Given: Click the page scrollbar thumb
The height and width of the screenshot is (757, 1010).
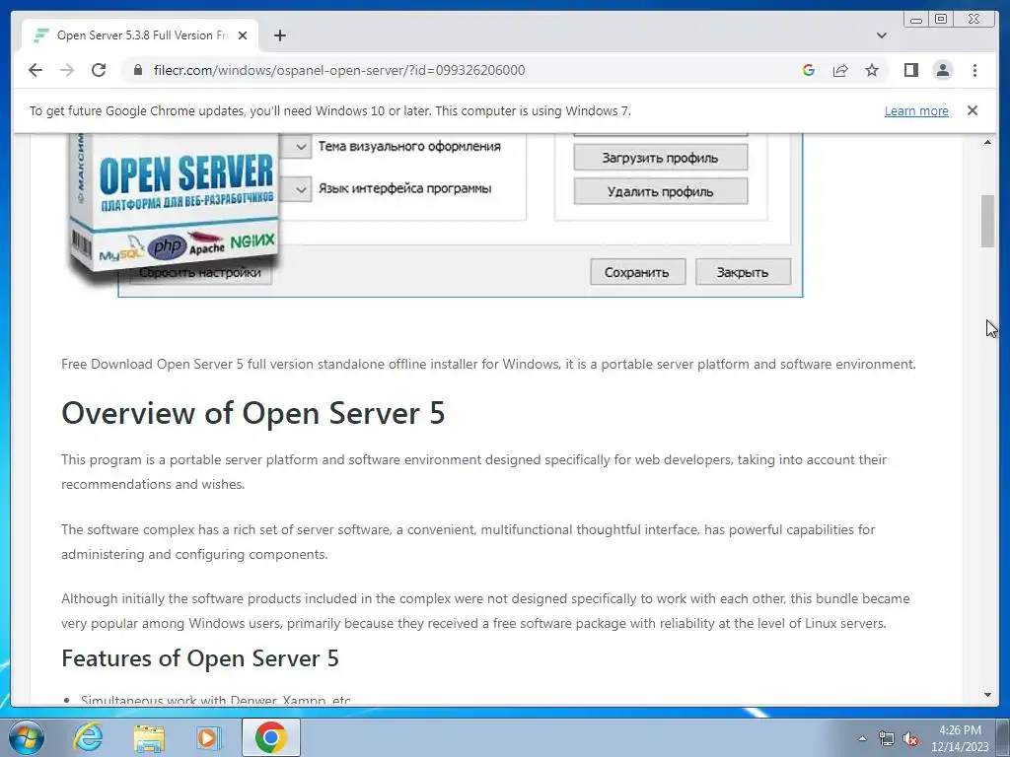Looking at the screenshot, I should pyautogui.click(x=987, y=221).
